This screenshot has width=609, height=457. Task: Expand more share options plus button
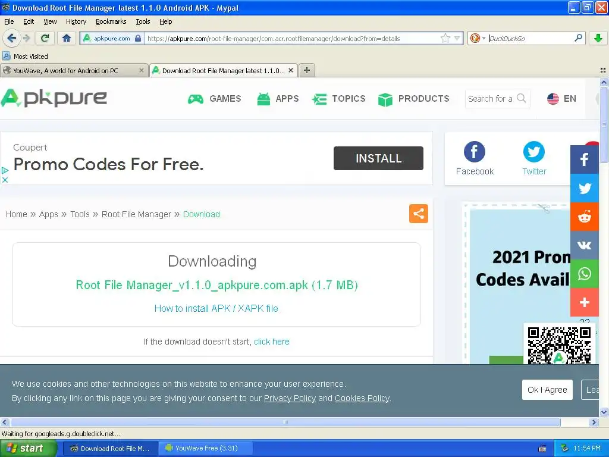tap(584, 302)
